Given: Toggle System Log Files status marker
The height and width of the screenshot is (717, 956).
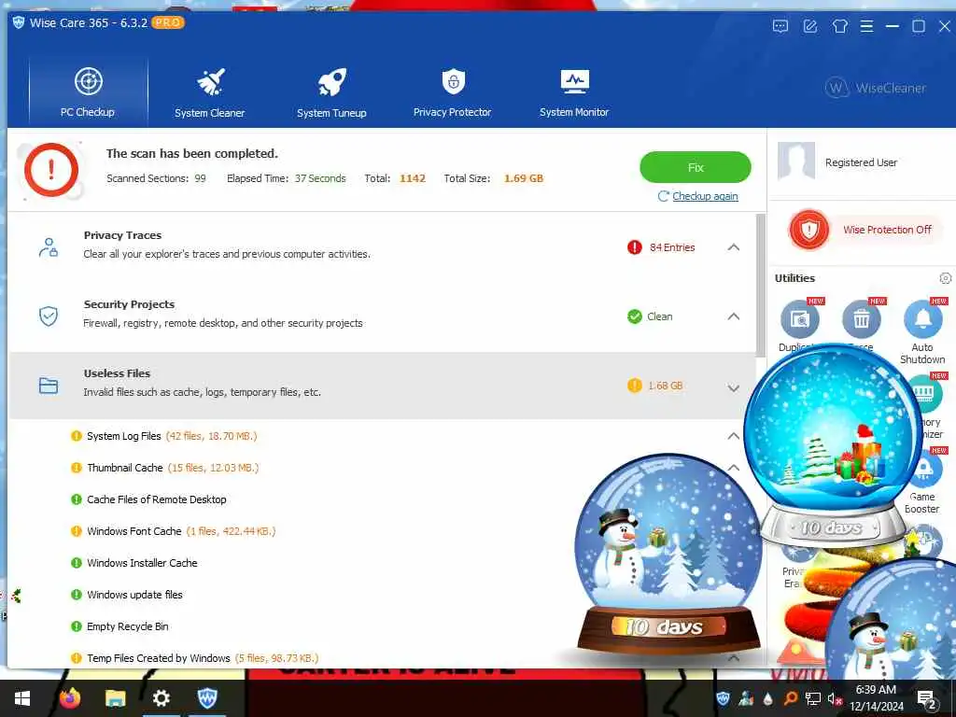Looking at the screenshot, I should point(77,436).
